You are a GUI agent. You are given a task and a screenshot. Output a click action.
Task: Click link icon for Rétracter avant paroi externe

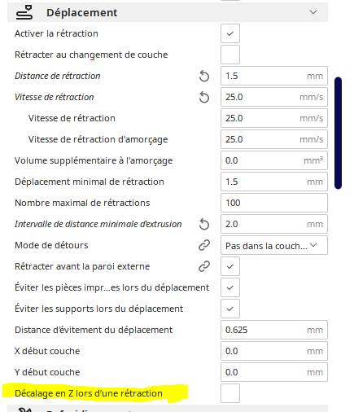204,266
